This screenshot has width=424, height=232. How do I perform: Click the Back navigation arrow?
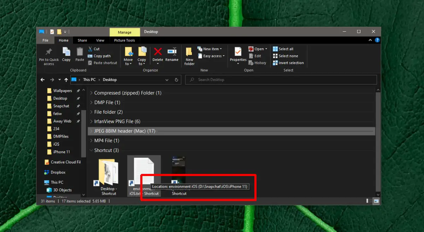(x=43, y=80)
